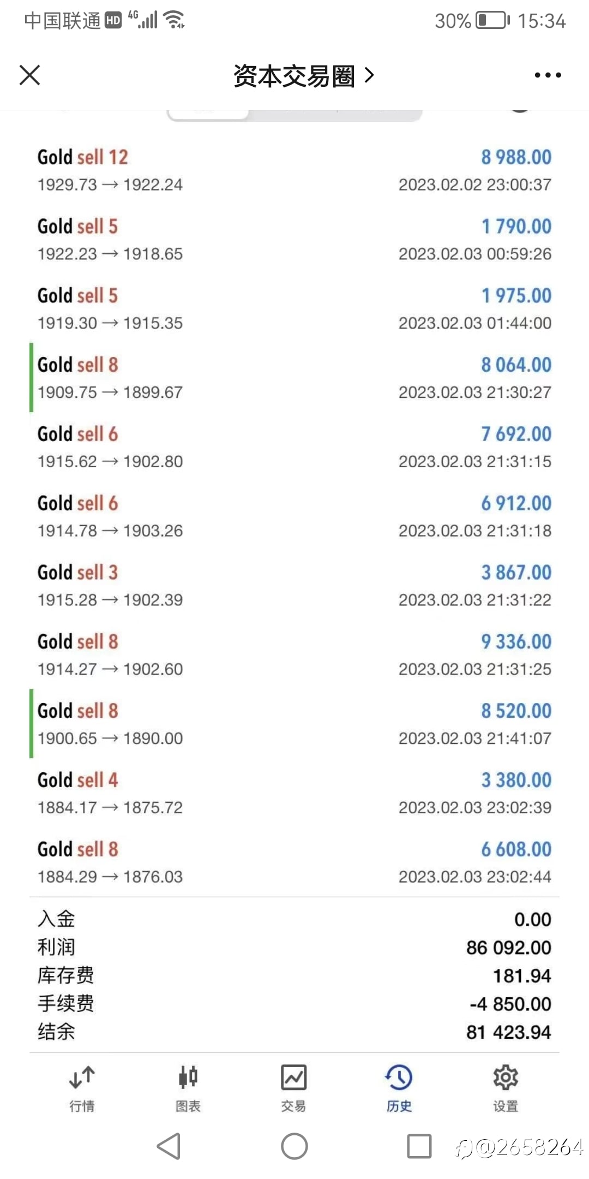Viewport: 589px width, 1179px height.
Task: Tap the 结余 balance summary row
Action: (294, 1032)
